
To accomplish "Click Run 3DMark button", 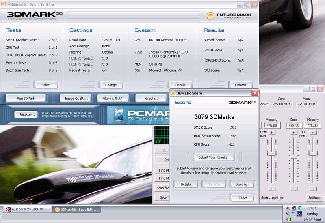I will 26,98.
